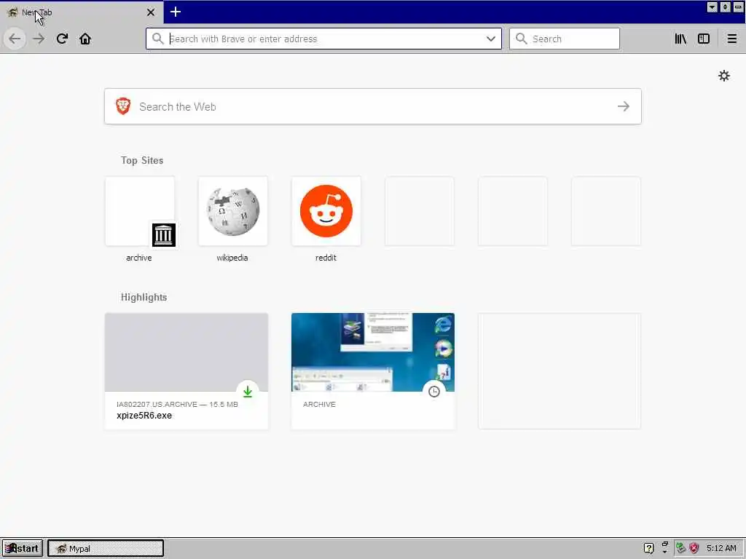This screenshot has height=559, width=746.
Task: Click IA802207.US.ARCHIVE — 15.5 MB text
Action: 177,404
